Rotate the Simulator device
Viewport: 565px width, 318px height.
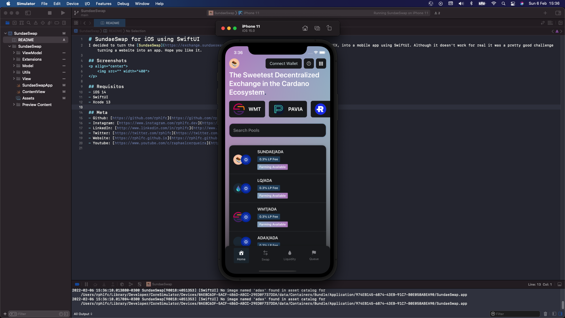pyautogui.click(x=329, y=28)
